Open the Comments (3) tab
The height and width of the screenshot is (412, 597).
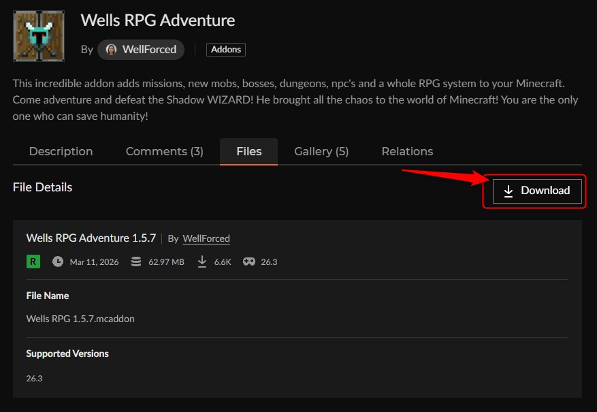164,151
